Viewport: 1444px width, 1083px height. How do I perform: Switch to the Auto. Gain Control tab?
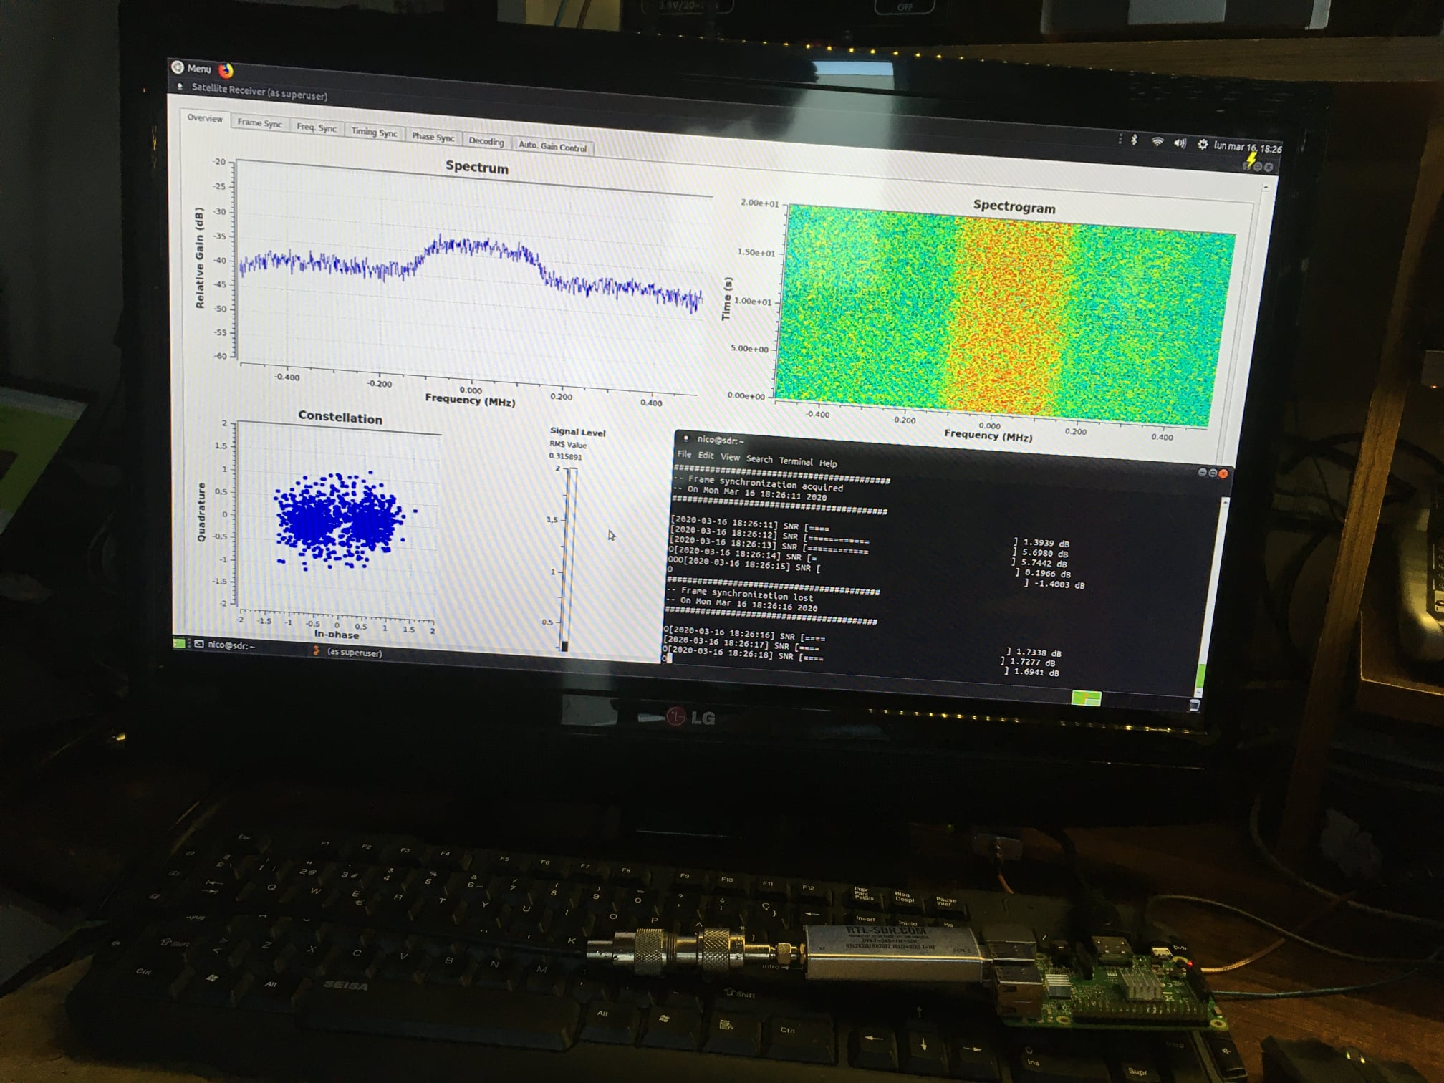(552, 147)
